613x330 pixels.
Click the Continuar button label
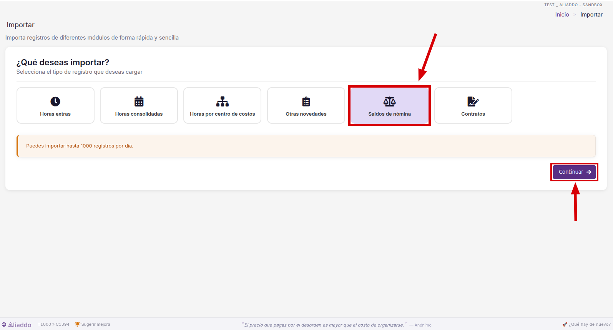click(x=571, y=172)
